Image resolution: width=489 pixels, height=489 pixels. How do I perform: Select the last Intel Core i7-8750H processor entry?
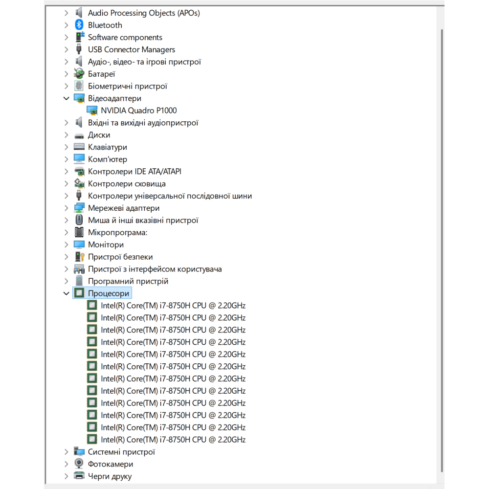[x=173, y=440]
